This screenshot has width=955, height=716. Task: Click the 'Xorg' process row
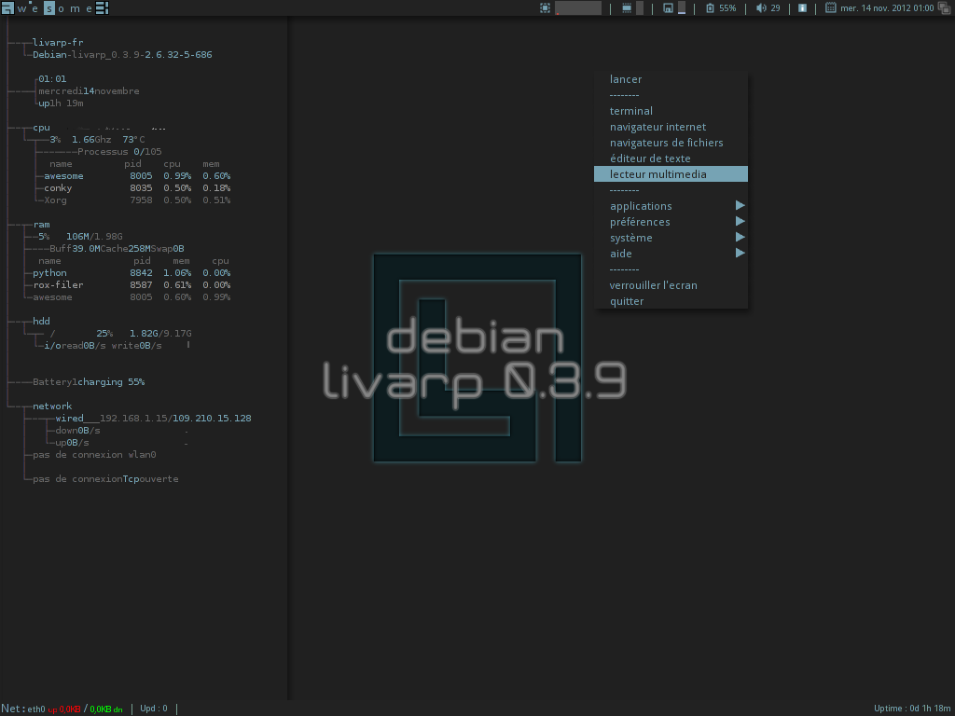(x=137, y=200)
